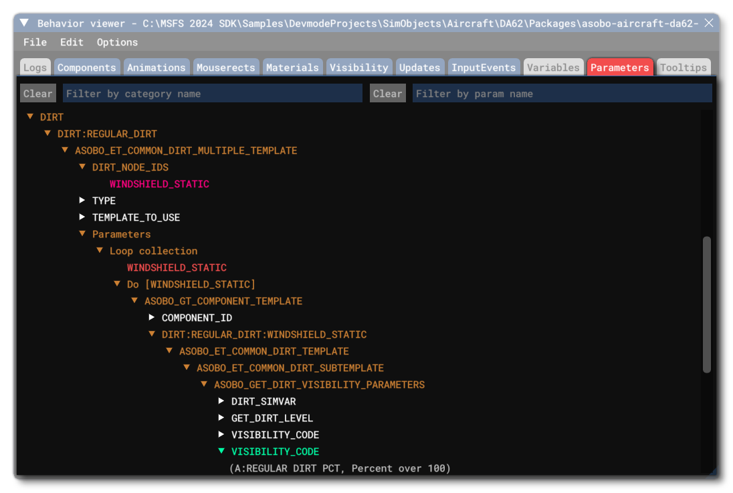Collapse the Loop collection node
The width and height of the screenshot is (733, 493).
(x=100, y=251)
